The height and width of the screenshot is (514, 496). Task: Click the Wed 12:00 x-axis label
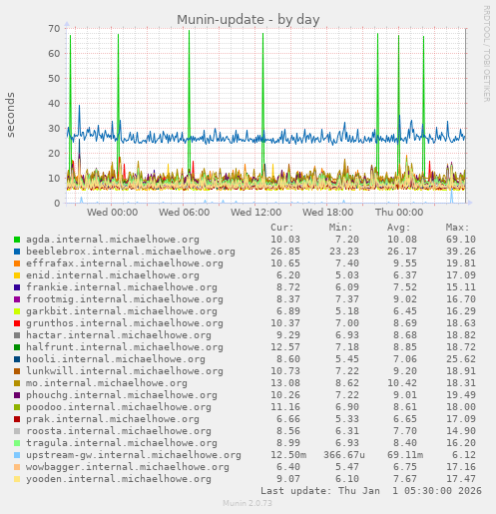256,213
